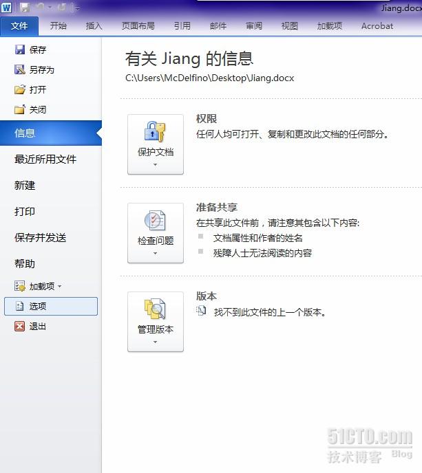This screenshot has height=473, width=422.
Task: Select the 引用 ribbon tab
Action: point(182,26)
